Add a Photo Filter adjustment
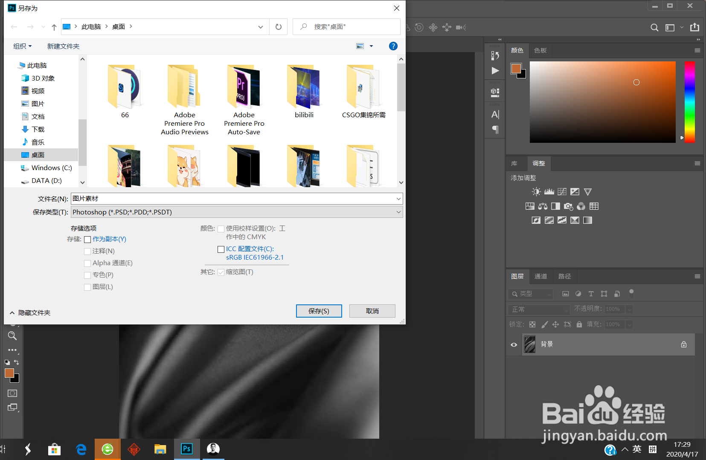The height and width of the screenshot is (460, 706). click(x=568, y=206)
